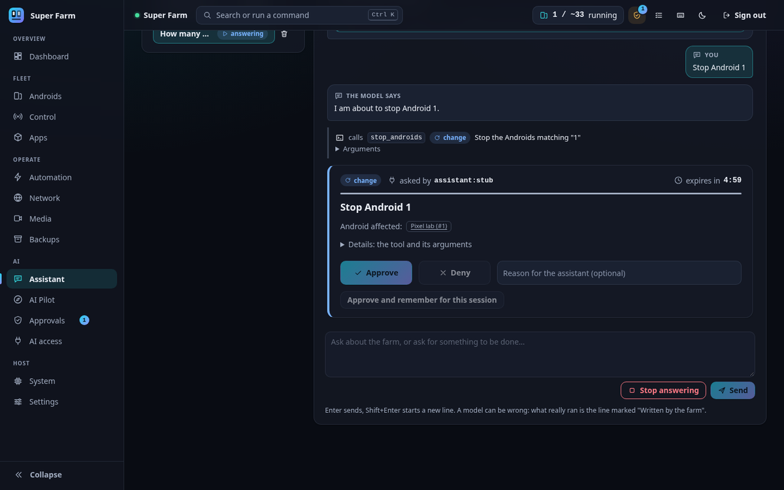784x490 pixels.
Task: Sign out of Super Farm
Action: (x=744, y=15)
